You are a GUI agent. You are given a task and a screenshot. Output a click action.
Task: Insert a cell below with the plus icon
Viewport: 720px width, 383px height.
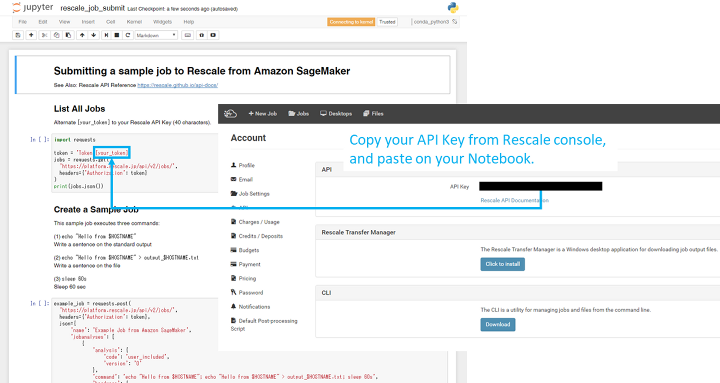click(31, 35)
